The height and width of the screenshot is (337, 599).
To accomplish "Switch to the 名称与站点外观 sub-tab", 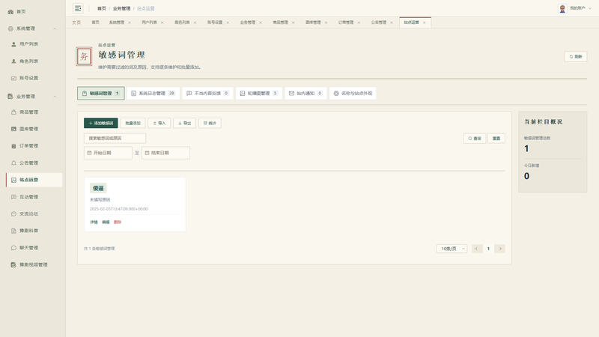I will [x=353, y=93].
